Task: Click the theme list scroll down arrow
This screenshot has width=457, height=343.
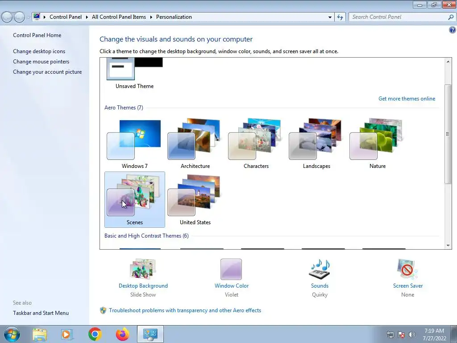Action: point(448,246)
